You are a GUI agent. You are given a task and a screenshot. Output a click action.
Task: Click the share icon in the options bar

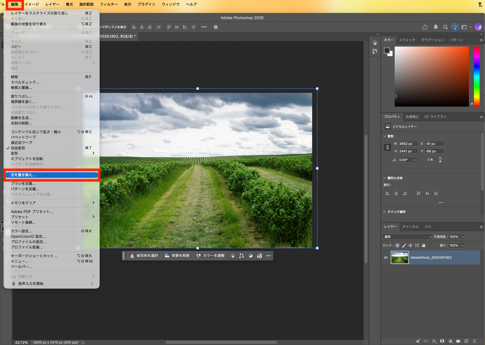coord(425,27)
